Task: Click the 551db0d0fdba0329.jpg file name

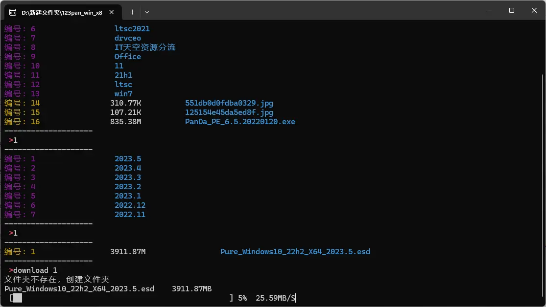Action: (229, 103)
